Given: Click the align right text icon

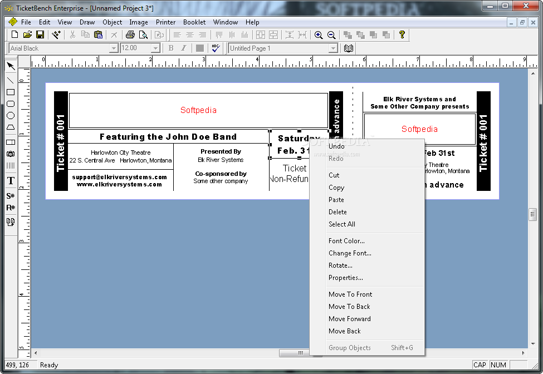Looking at the screenshot, I should (x=203, y=35).
